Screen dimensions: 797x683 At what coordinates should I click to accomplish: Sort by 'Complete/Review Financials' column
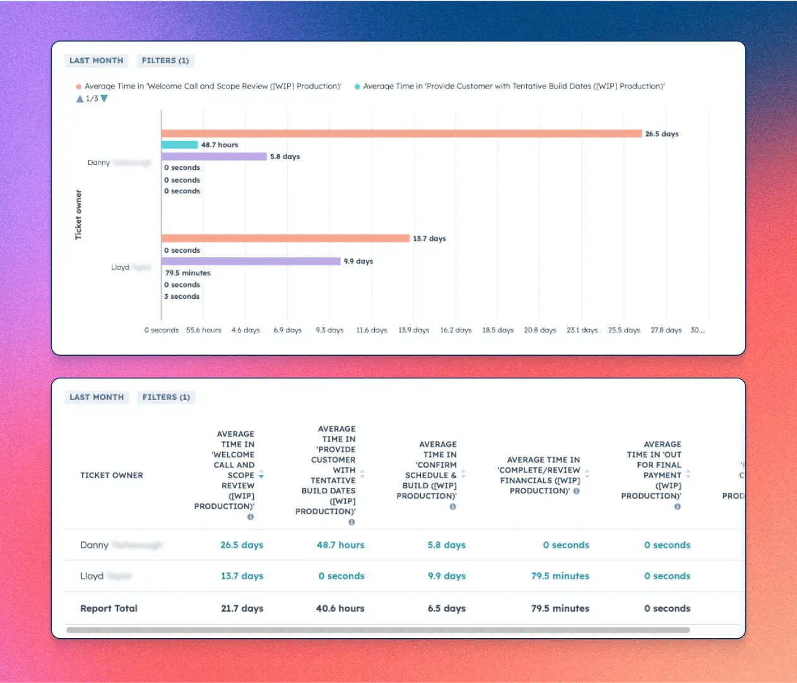tap(587, 473)
